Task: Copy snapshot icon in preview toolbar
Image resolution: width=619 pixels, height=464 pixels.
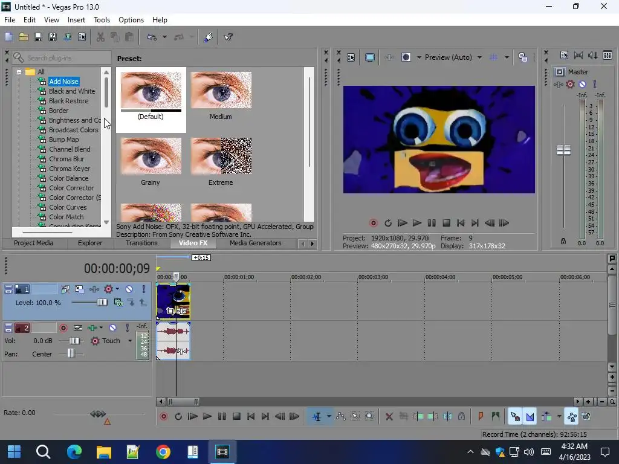Action: click(523, 57)
